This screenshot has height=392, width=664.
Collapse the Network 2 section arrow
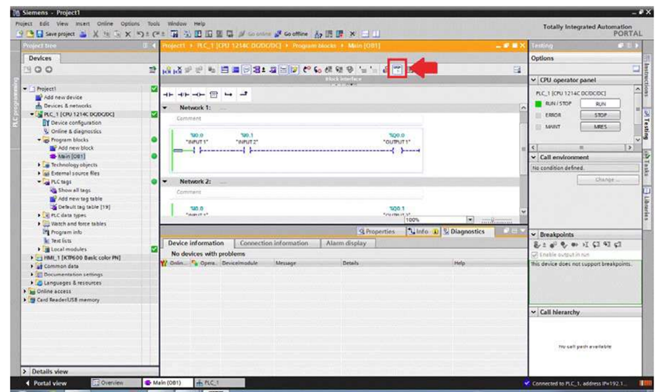click(165, 182)
